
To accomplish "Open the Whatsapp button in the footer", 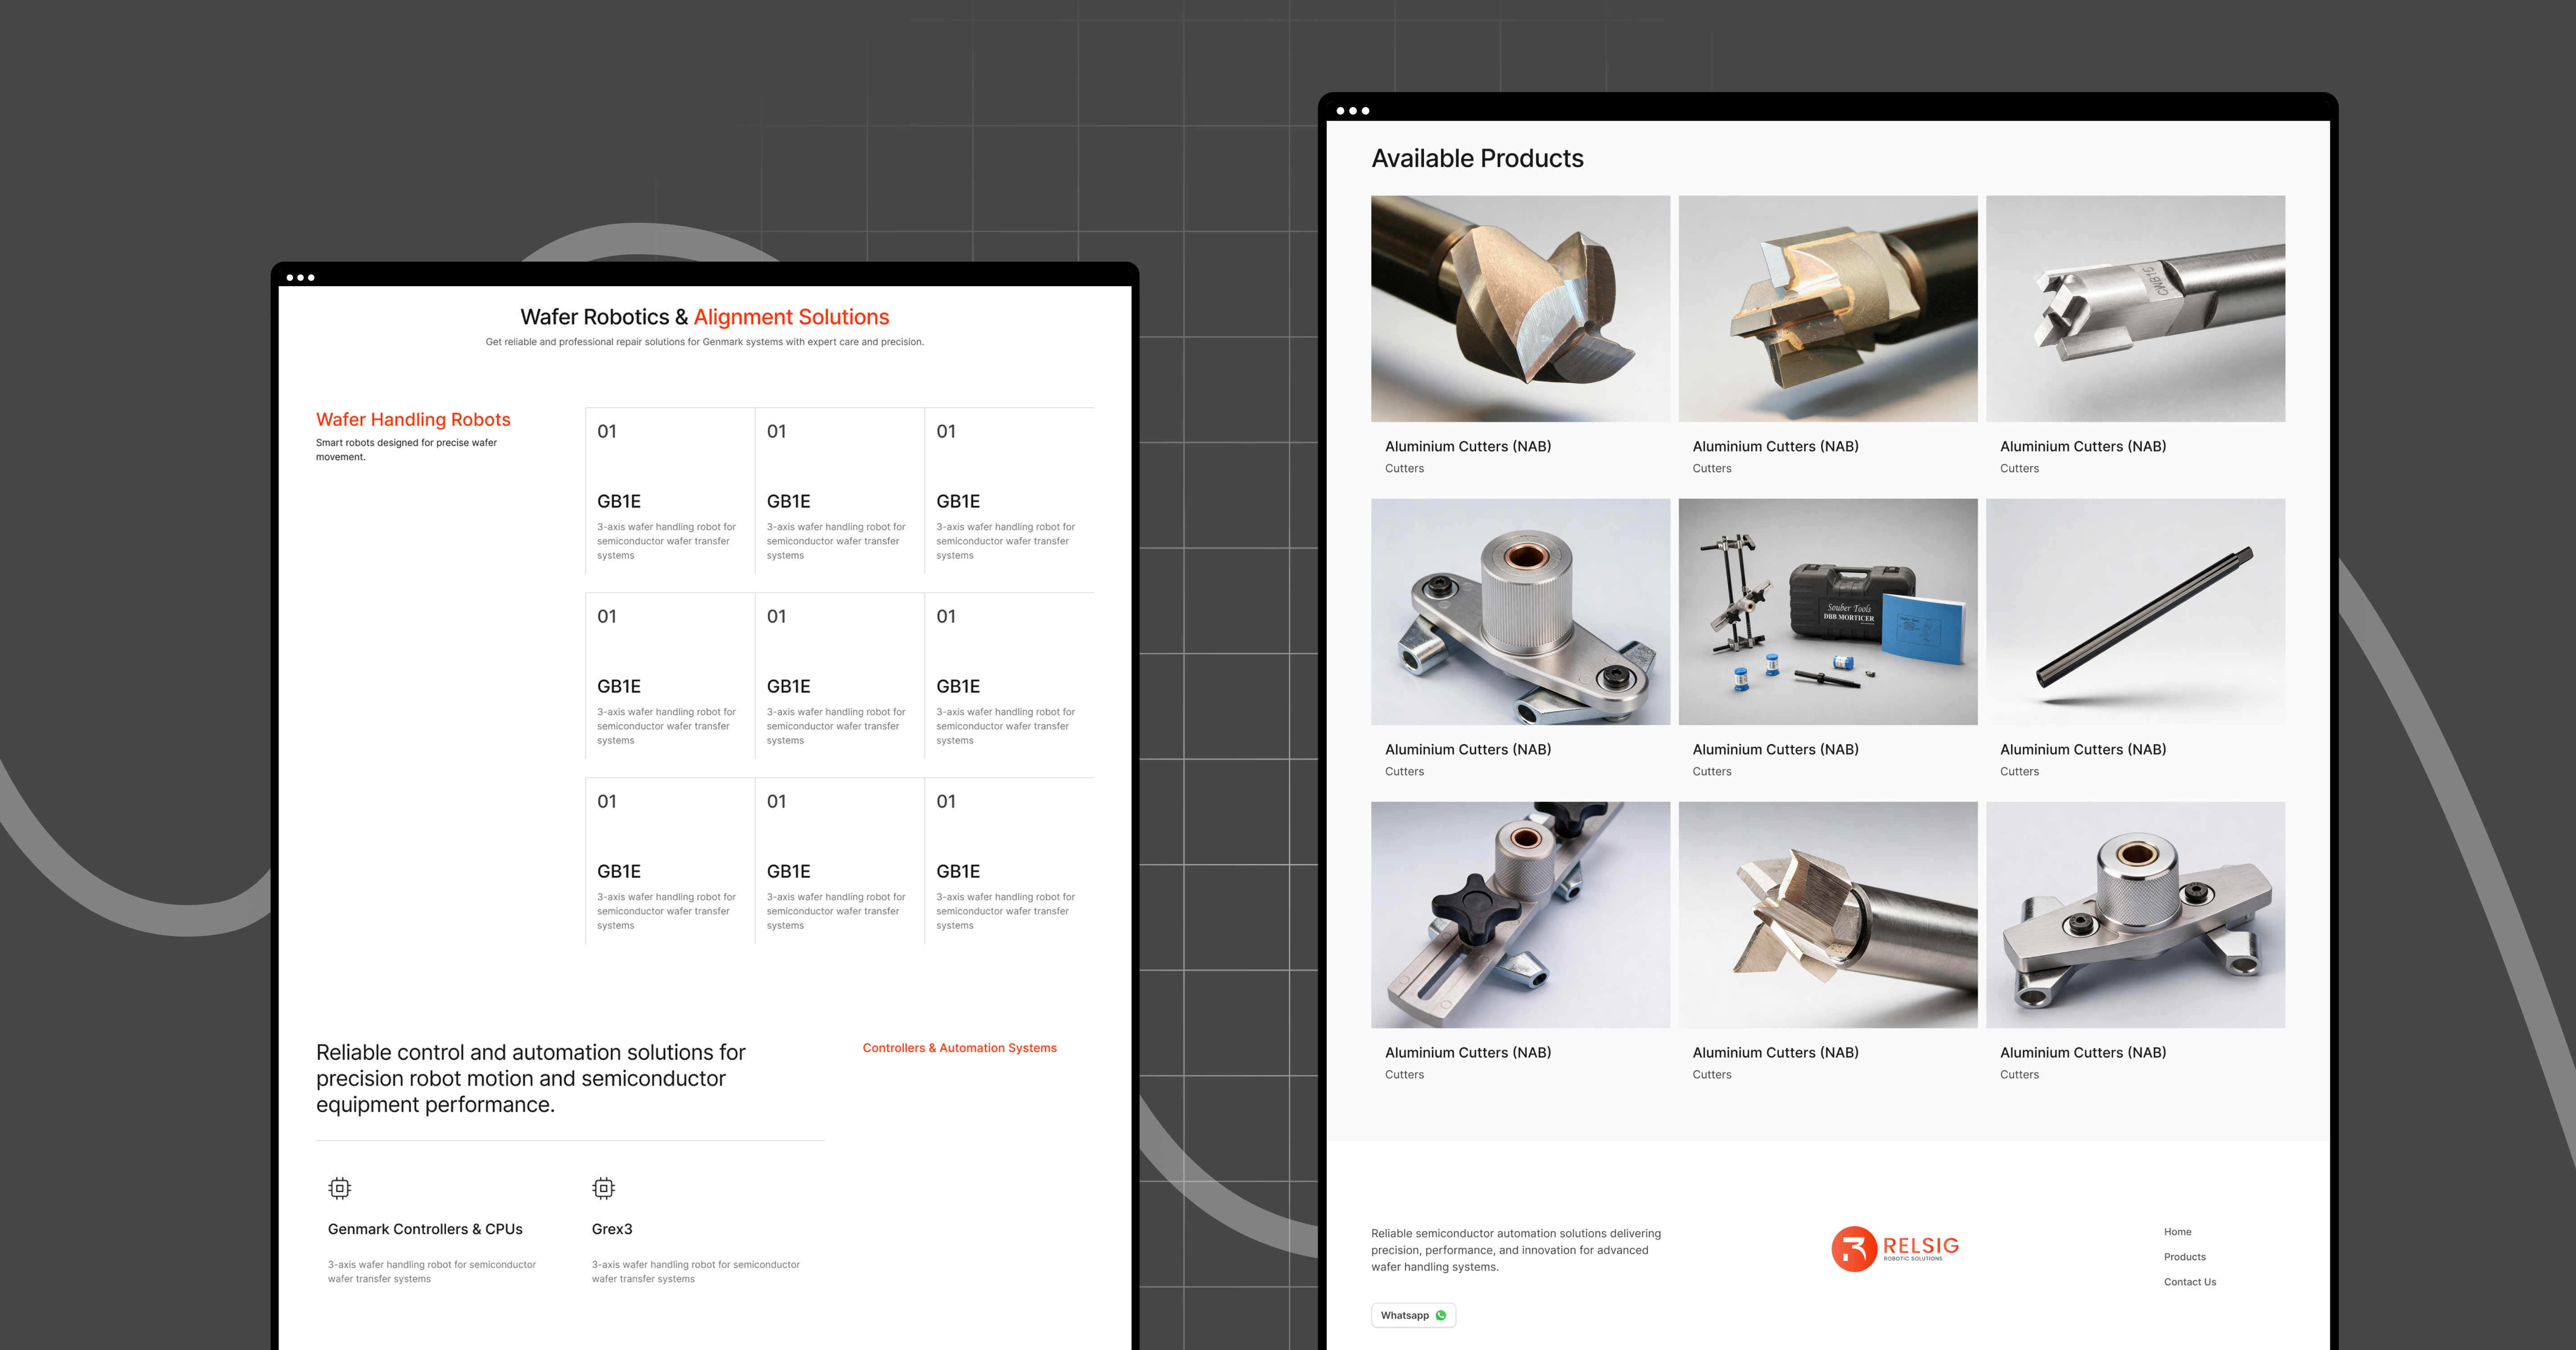I will click(1413, 1315).
